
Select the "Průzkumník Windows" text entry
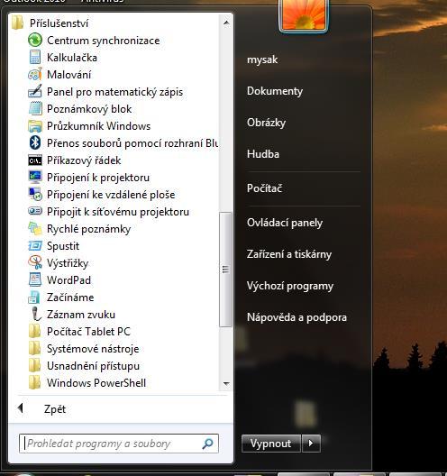pos(98,126)
